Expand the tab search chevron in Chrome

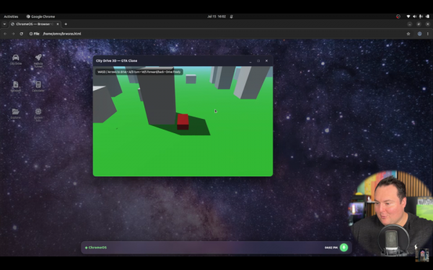(x=4, y=24)
